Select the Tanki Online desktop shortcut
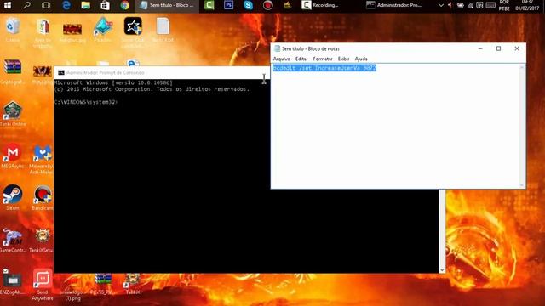The image size is (545, 306). coord(13,113)
